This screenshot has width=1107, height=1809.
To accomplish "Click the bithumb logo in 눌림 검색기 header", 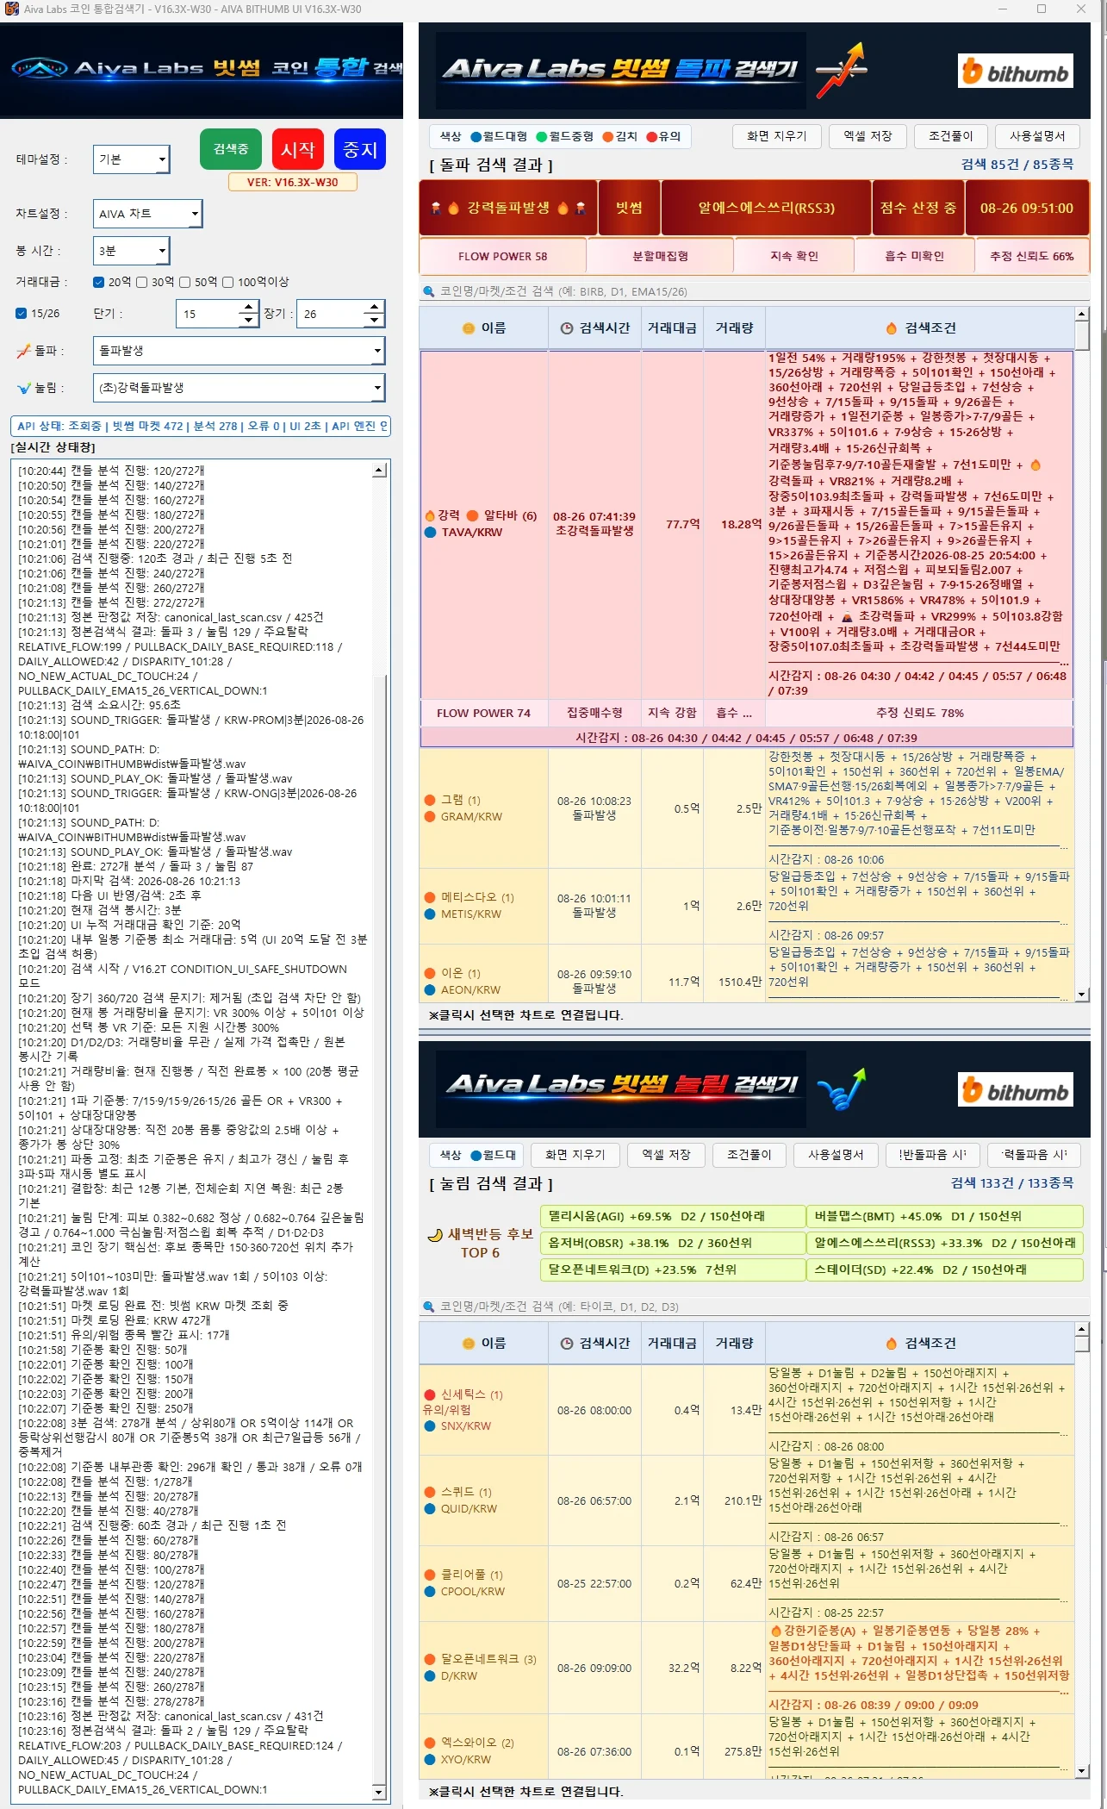I will 1016,1090.
